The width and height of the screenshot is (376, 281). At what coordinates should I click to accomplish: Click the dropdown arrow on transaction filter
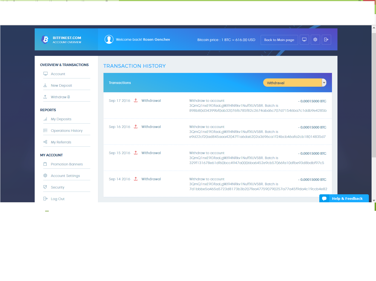click(x=324, y=83)
